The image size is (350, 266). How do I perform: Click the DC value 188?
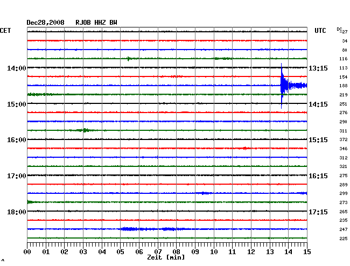344,86
